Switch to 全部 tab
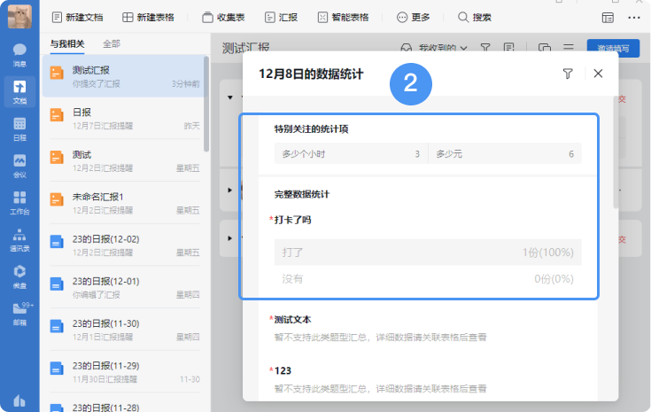Viewport: 651px width, 412px height. pos(112,44)
